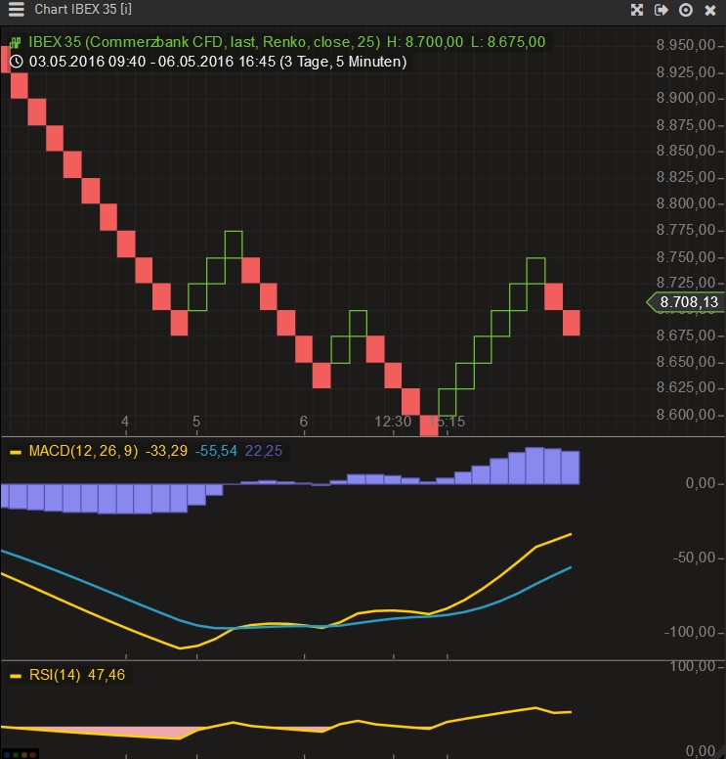Click the yellow RSI legend marker
The image size is (726, 759).
[x=16, y=675]
